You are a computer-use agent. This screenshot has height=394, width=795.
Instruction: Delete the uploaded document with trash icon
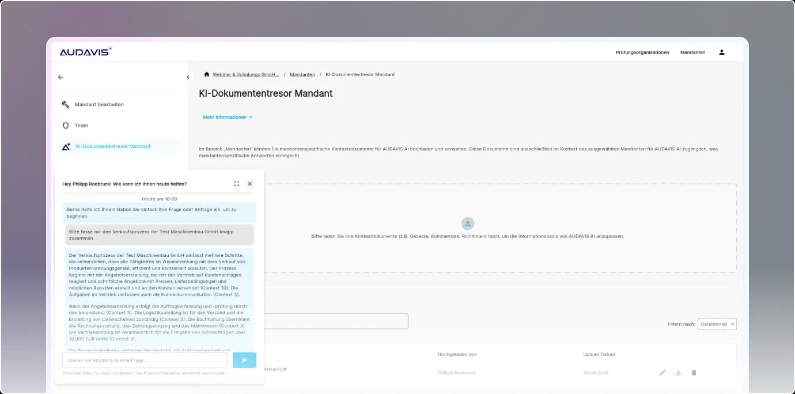pos(694,373)
